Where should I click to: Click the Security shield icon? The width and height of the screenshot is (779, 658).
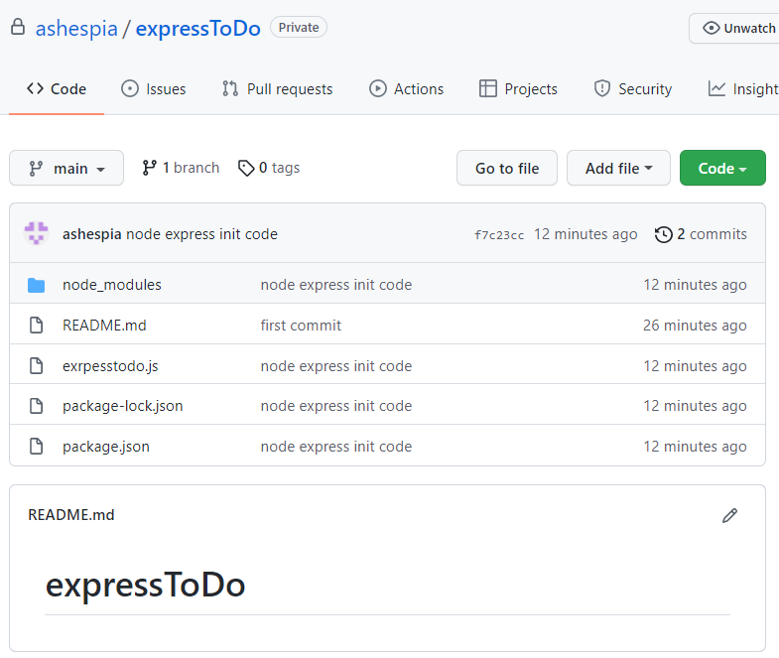pos(602,89)
